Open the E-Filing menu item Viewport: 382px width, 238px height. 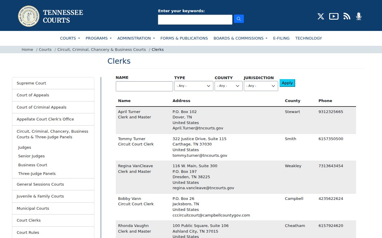coord(281,38)
